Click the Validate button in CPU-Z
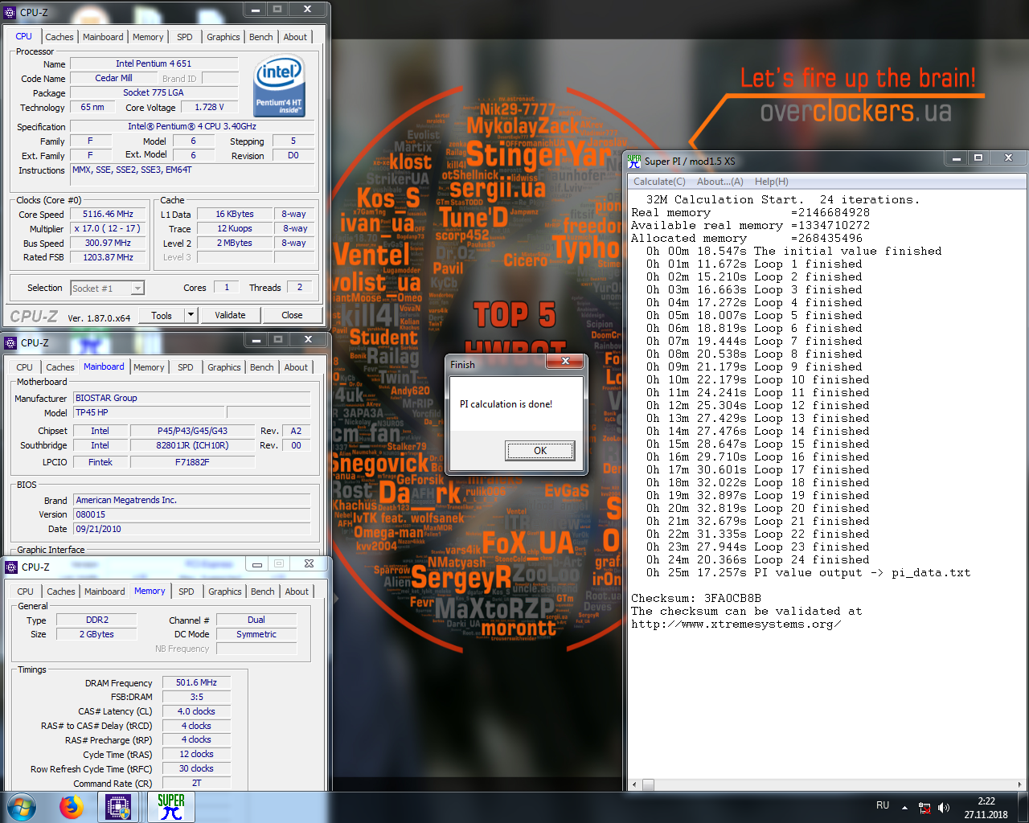The height and width of the screenshot is (823, 1029). 230,315
